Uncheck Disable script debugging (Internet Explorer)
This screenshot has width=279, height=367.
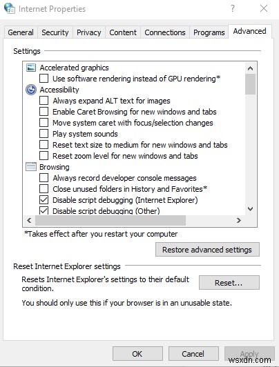click(x=44, y=200)
